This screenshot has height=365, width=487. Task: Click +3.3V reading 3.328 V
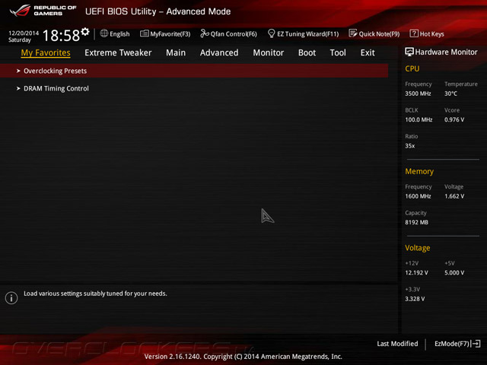415,299
